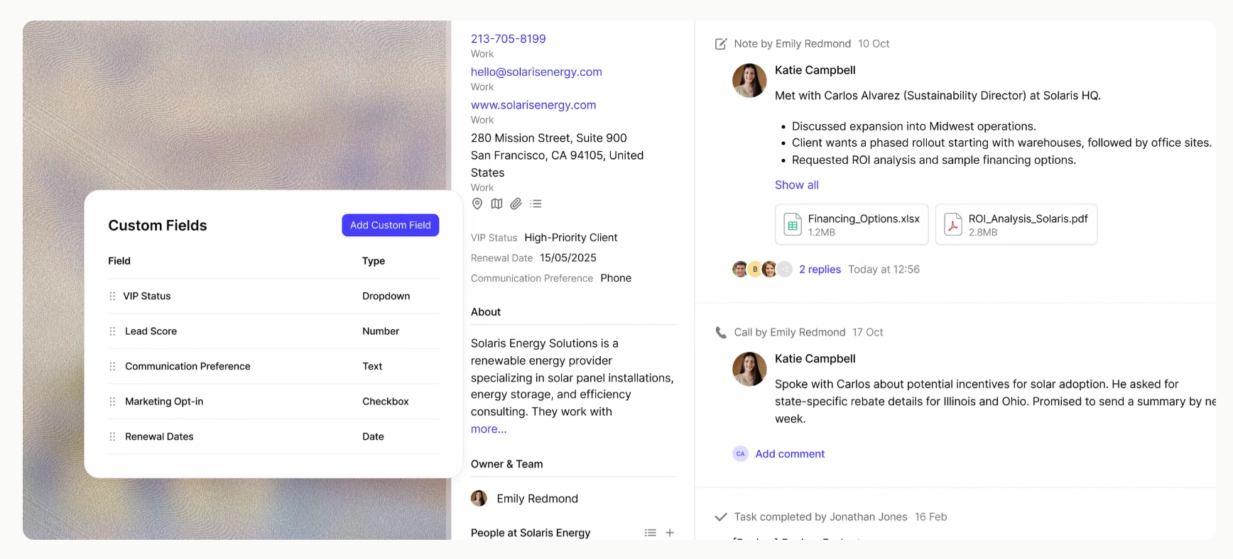Click the phone call icon by Emily Redmond
1233x559 pixels.
click(720, 333)
